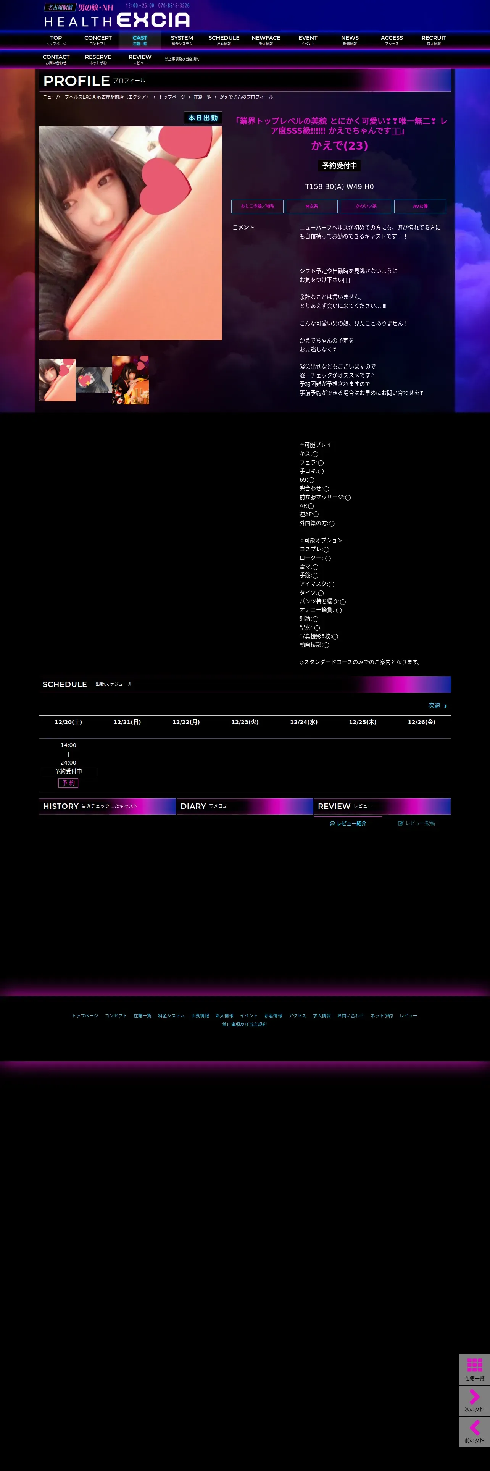
Task: Click the HEALTH EXCIA logo
Action: click(x=117, y=16)
